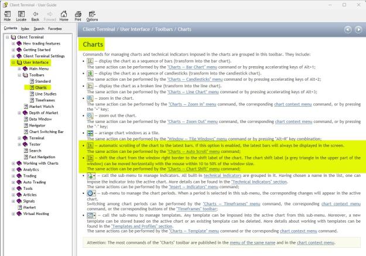
Task: Follow the technical indicators link
Action: click(x=223, y=175)
